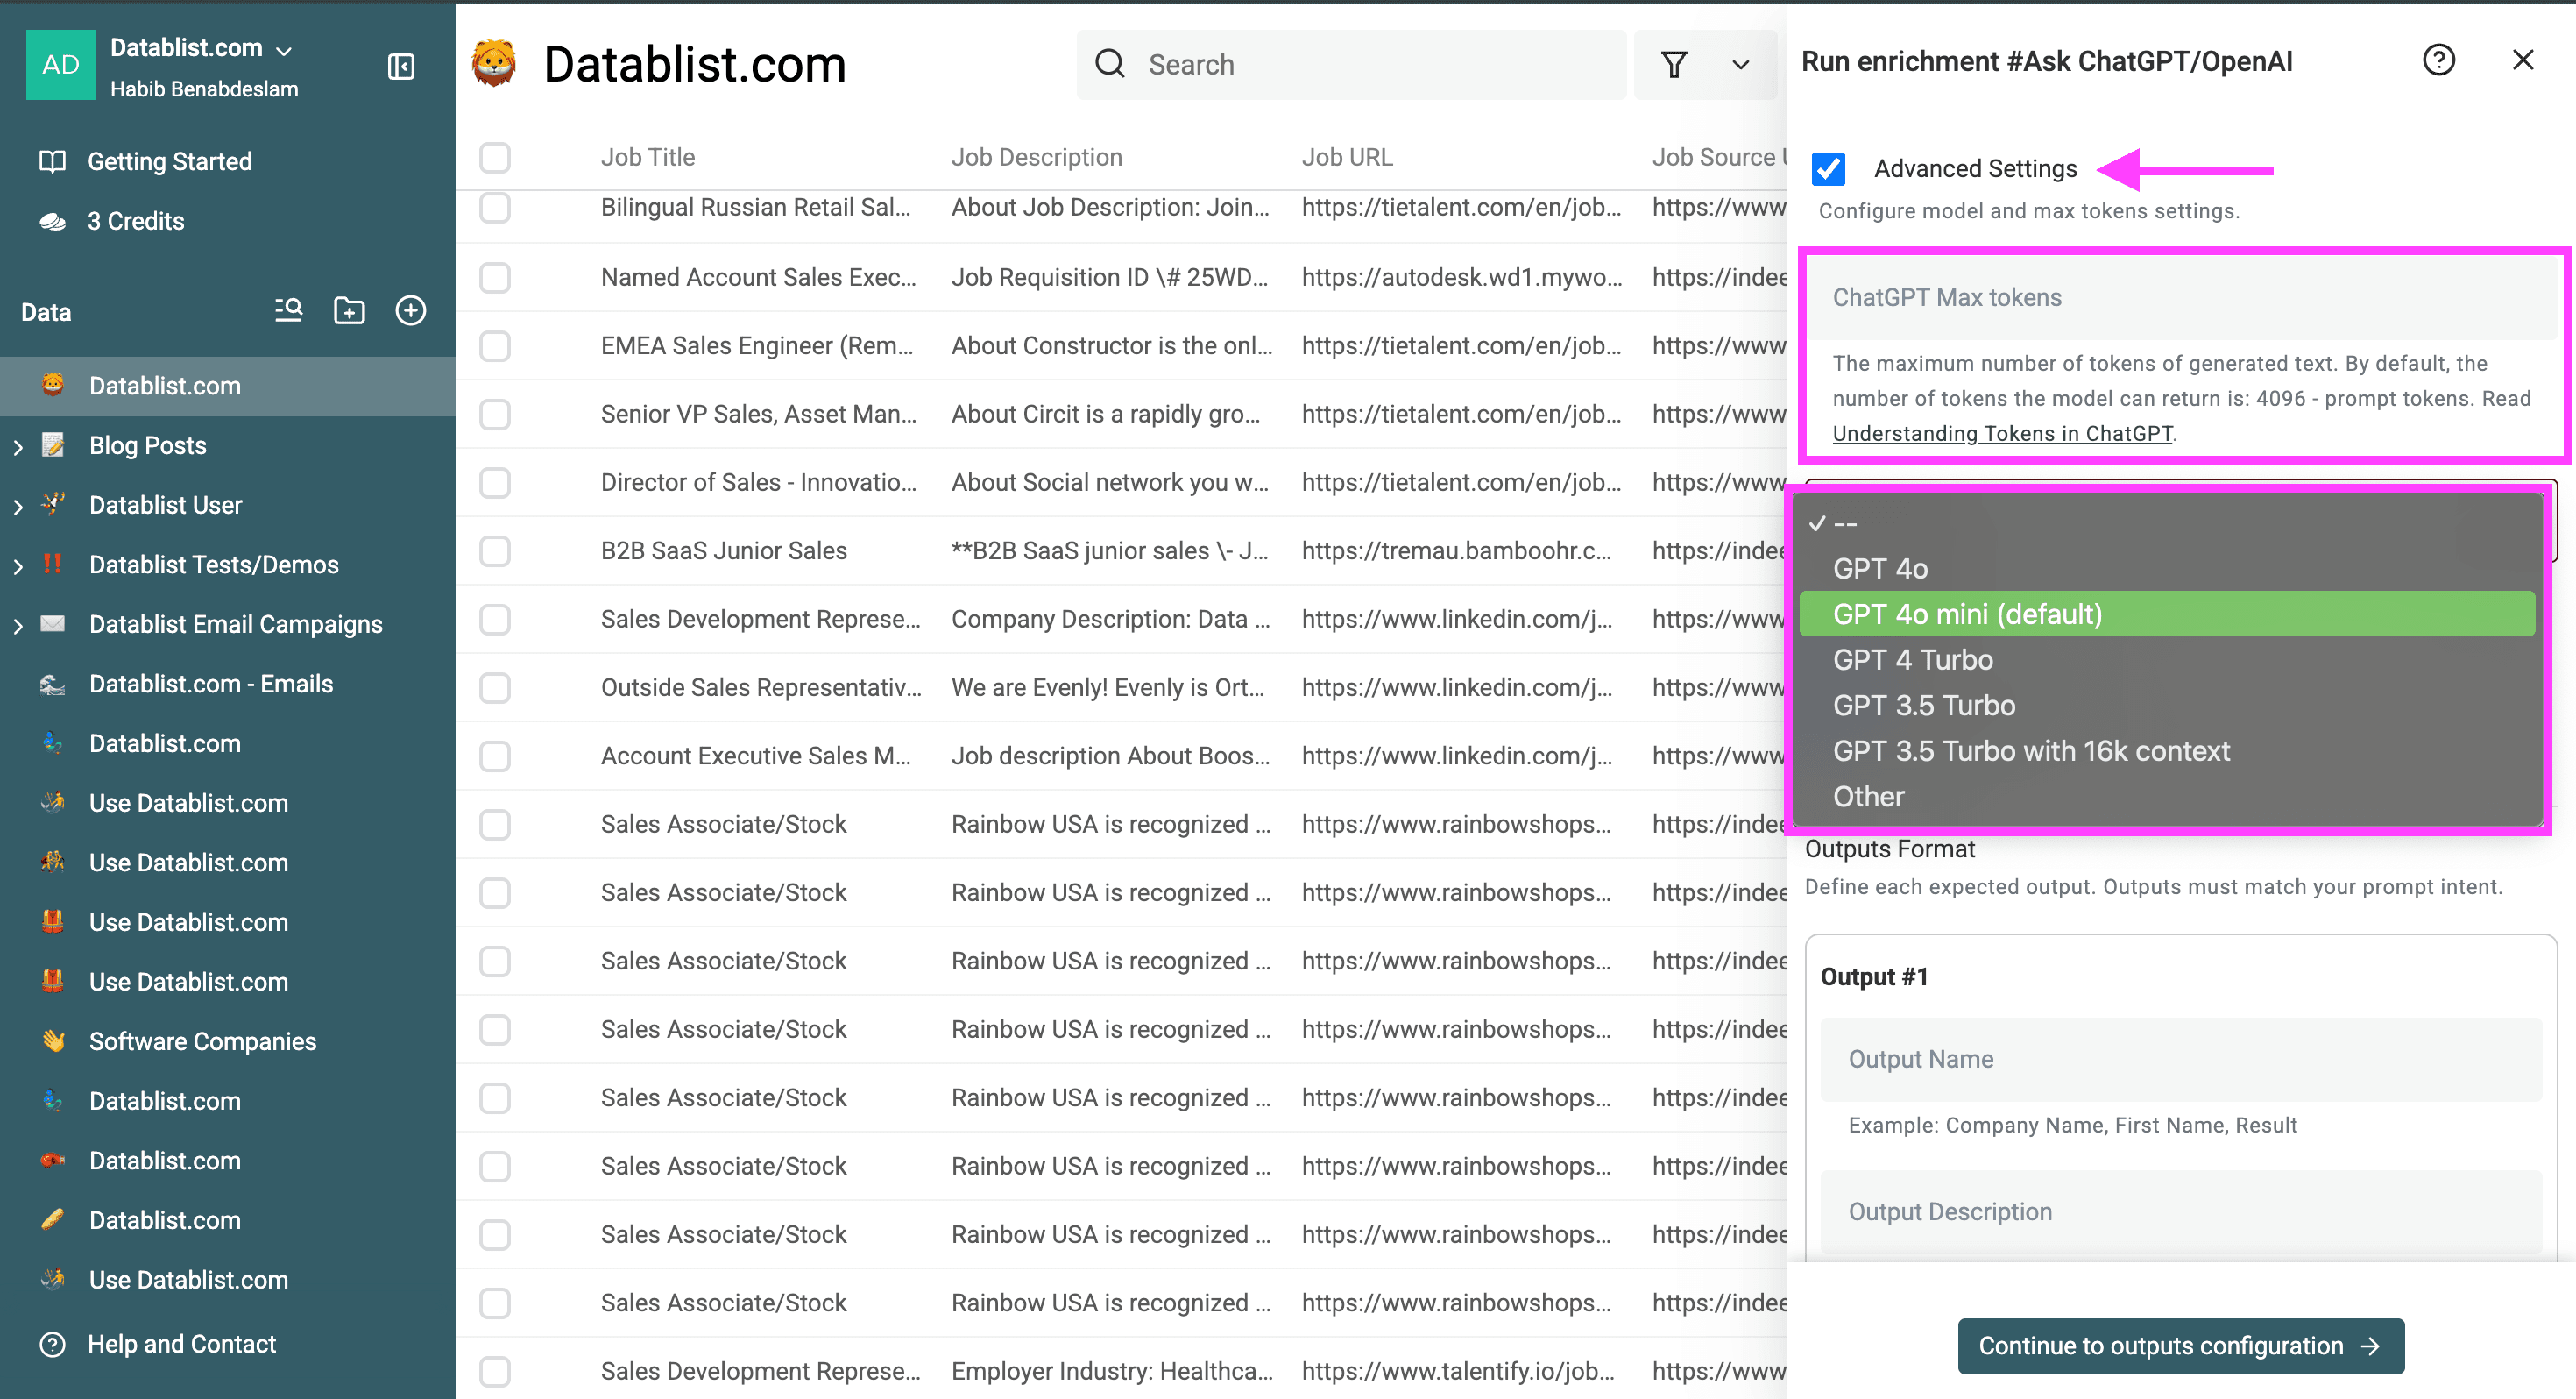
Task: Open Help and Contact link
Action: point(181,1344)
